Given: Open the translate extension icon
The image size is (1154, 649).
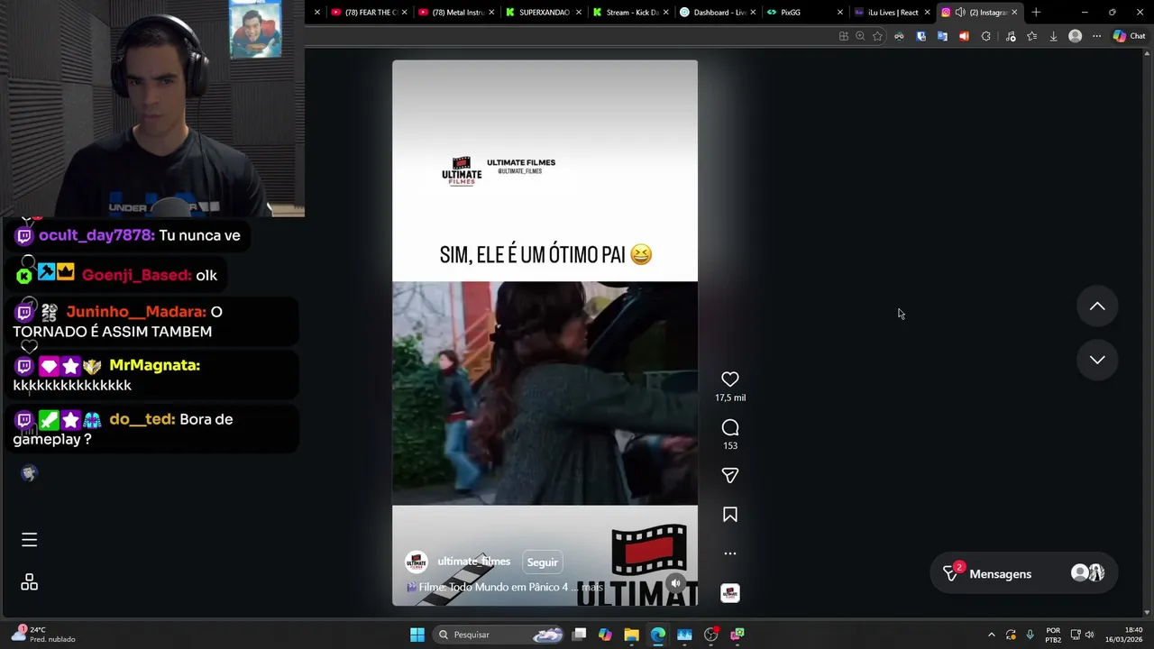Looking at the screenshot, I should point(942,36).
